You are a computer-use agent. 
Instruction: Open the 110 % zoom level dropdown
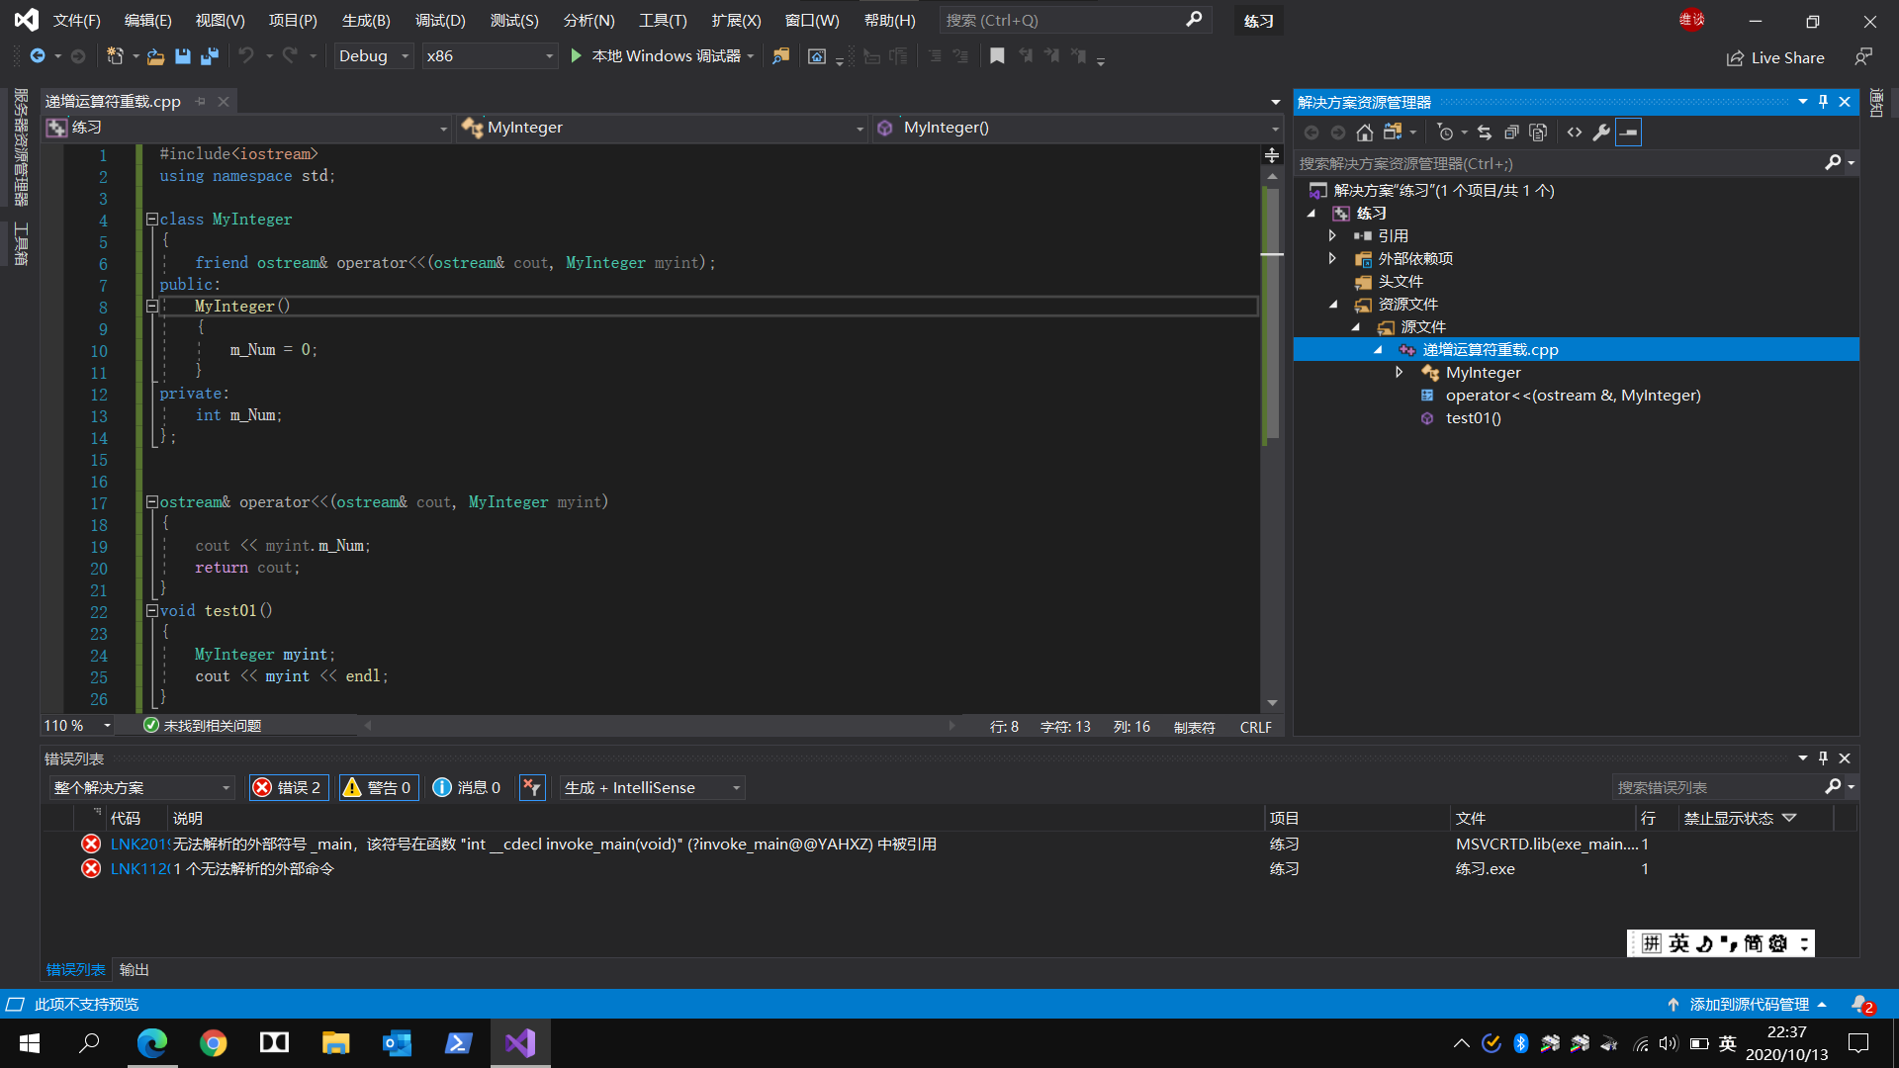point(77,726)
